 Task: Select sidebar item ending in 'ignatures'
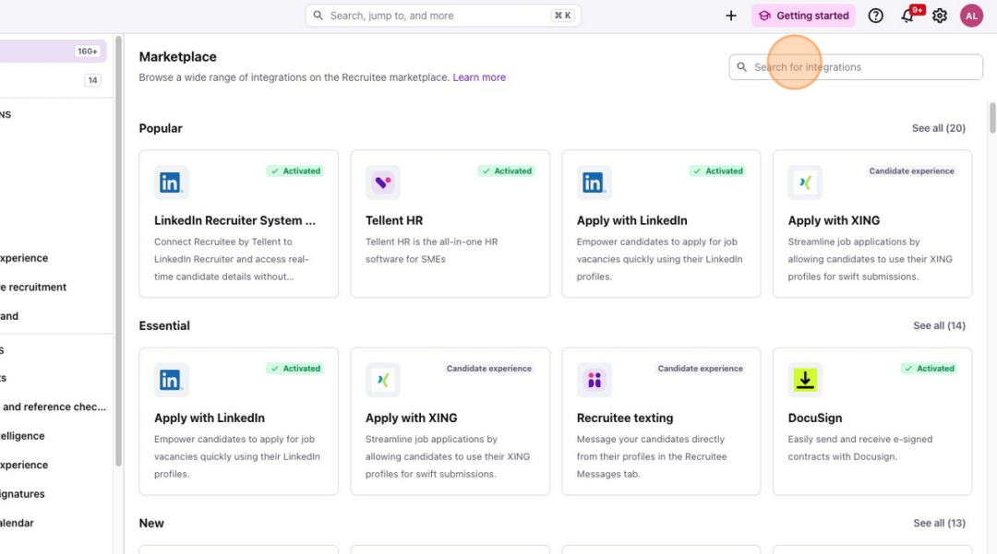click(x=22, y=494)
